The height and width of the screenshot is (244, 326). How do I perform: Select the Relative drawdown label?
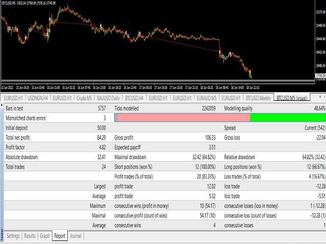tap(239, 157)
